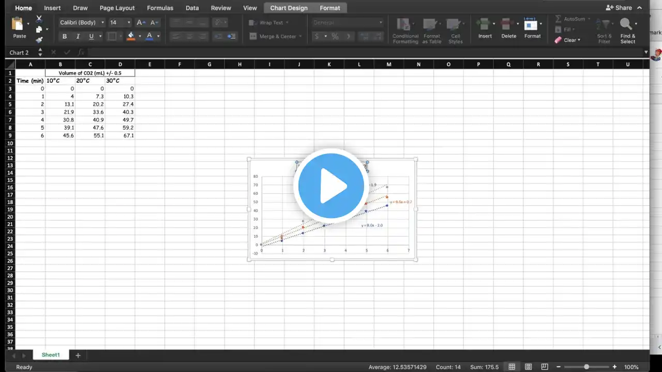Image resolution: width=662 pixels, height=372 pixels.
Task: Open the Insert ribbon tab
Action: click(52, 8)
